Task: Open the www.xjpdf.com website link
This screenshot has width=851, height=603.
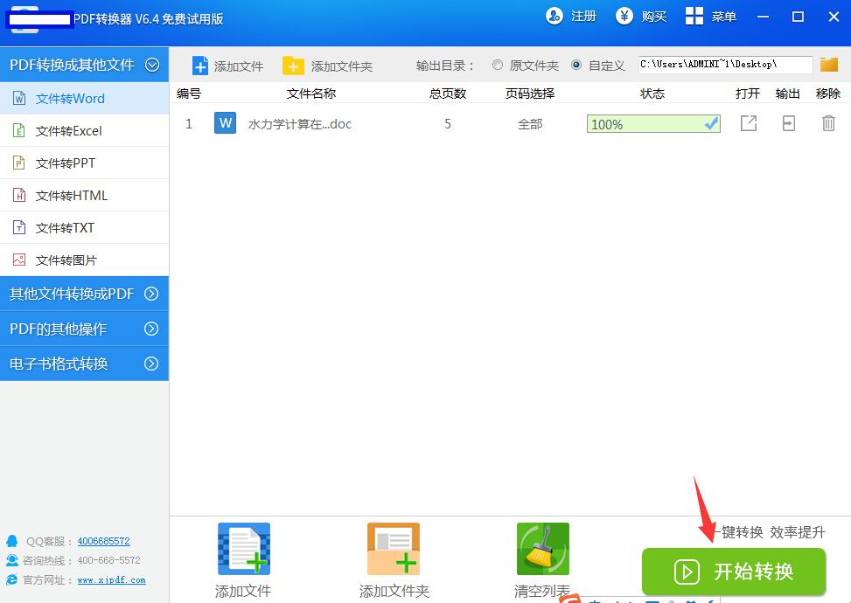Action: coord(111,580)
